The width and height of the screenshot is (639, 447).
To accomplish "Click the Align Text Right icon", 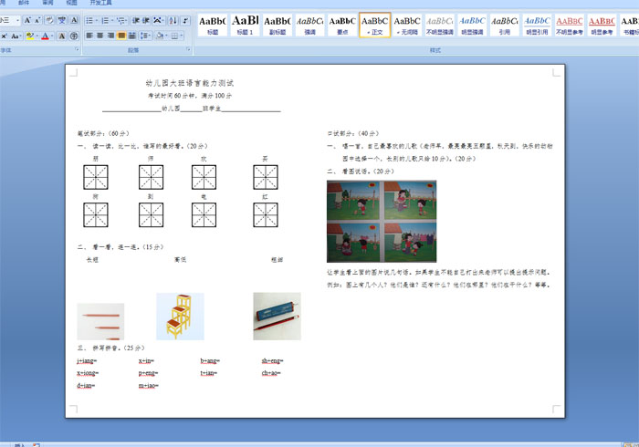I will pos(110,36).
